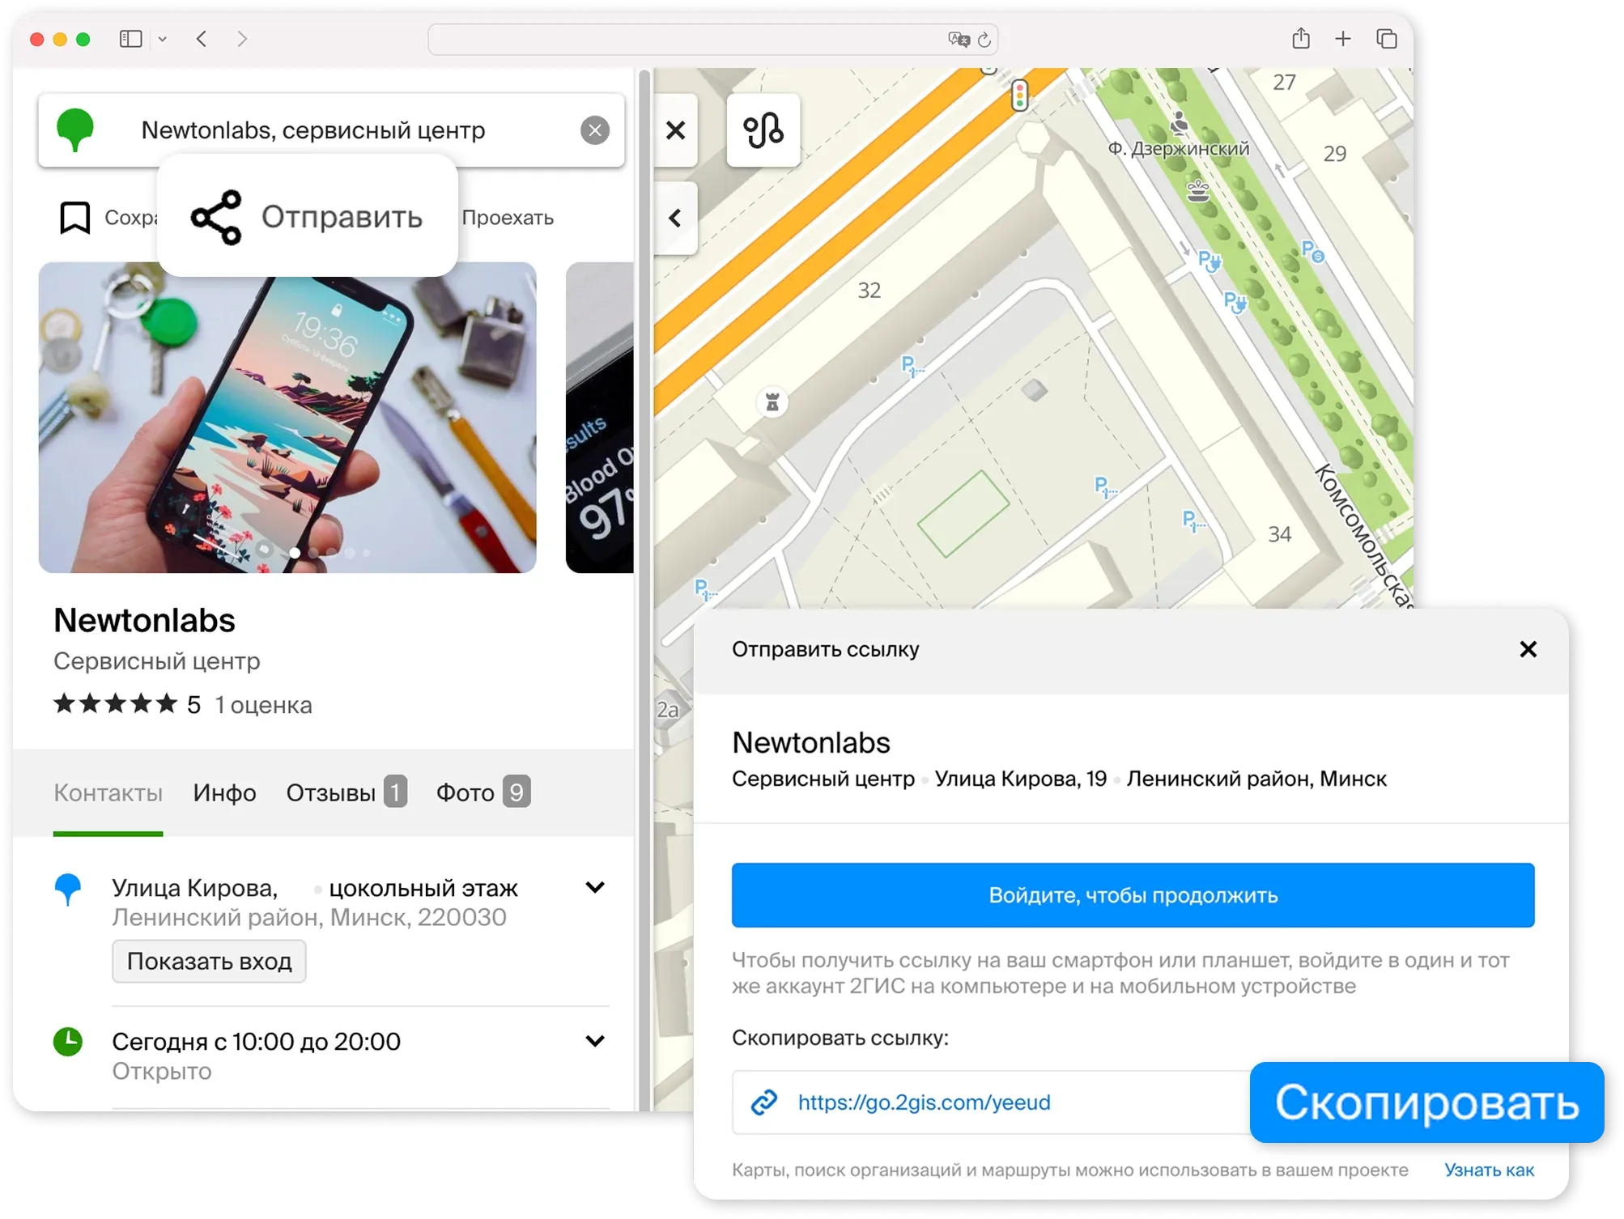Expand the opening hours chevron

tap(595, 1043)
